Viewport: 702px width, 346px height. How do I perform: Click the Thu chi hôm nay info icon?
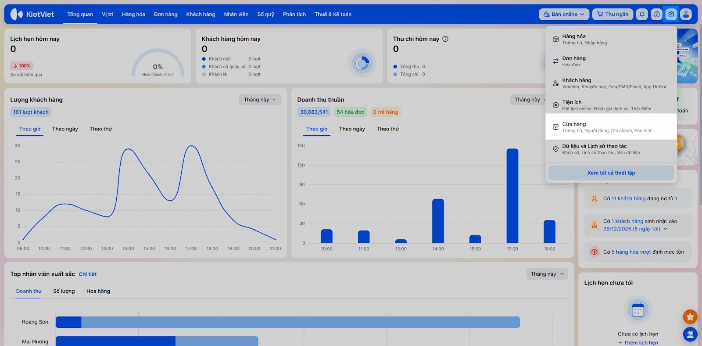tap(445, 39)
